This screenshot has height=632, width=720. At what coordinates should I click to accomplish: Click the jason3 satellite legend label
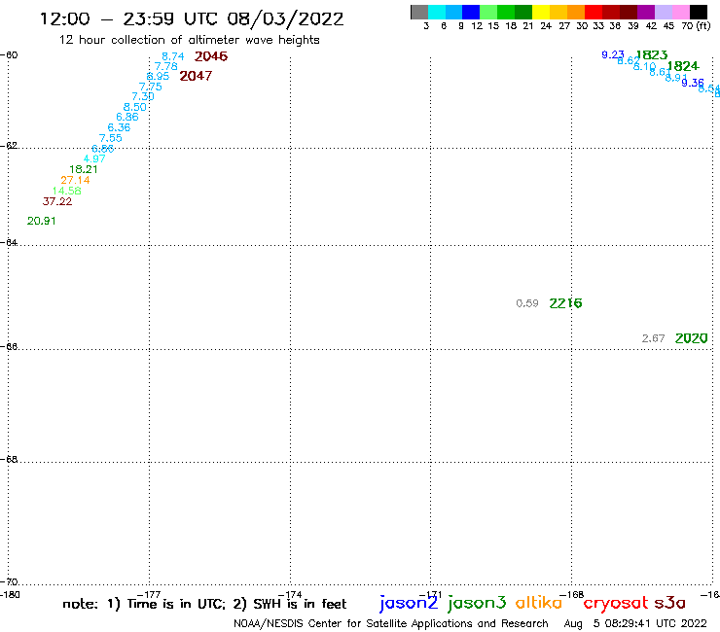coord(477,603)
